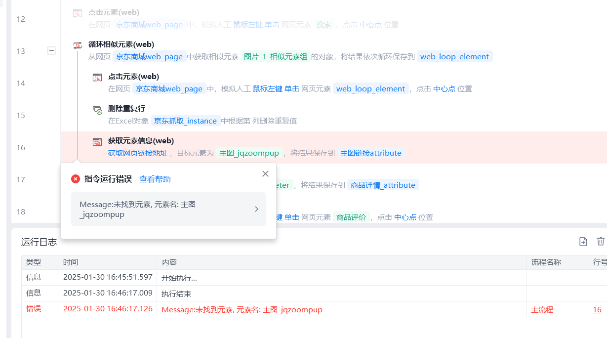Click the 主图链接attribute output variable
This screenshot has width=607, height=338.
pos(371,153)
